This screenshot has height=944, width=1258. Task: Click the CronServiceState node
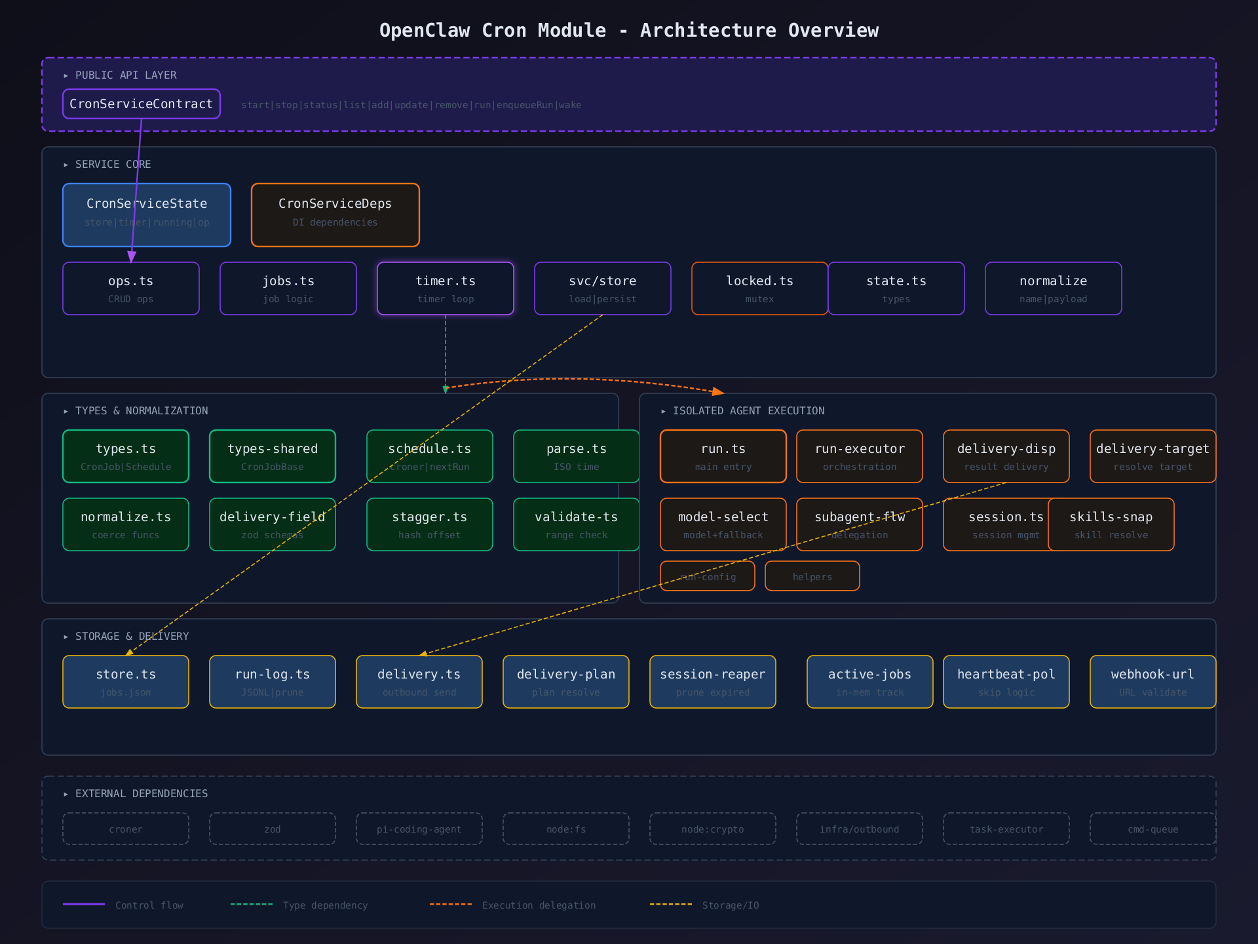[x=147, y=215]
